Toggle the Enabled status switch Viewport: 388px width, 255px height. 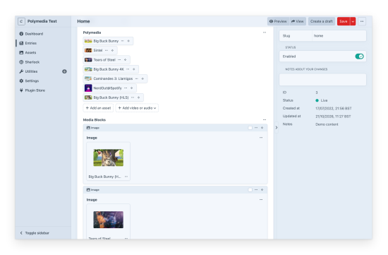click(359, 57)
